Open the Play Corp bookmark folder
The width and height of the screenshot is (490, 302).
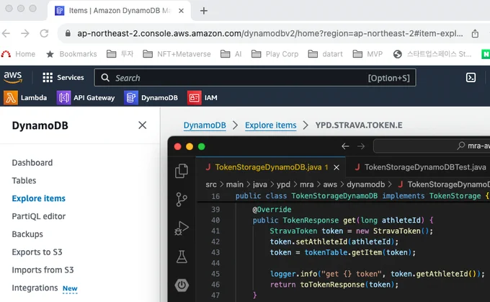point(275,54)
